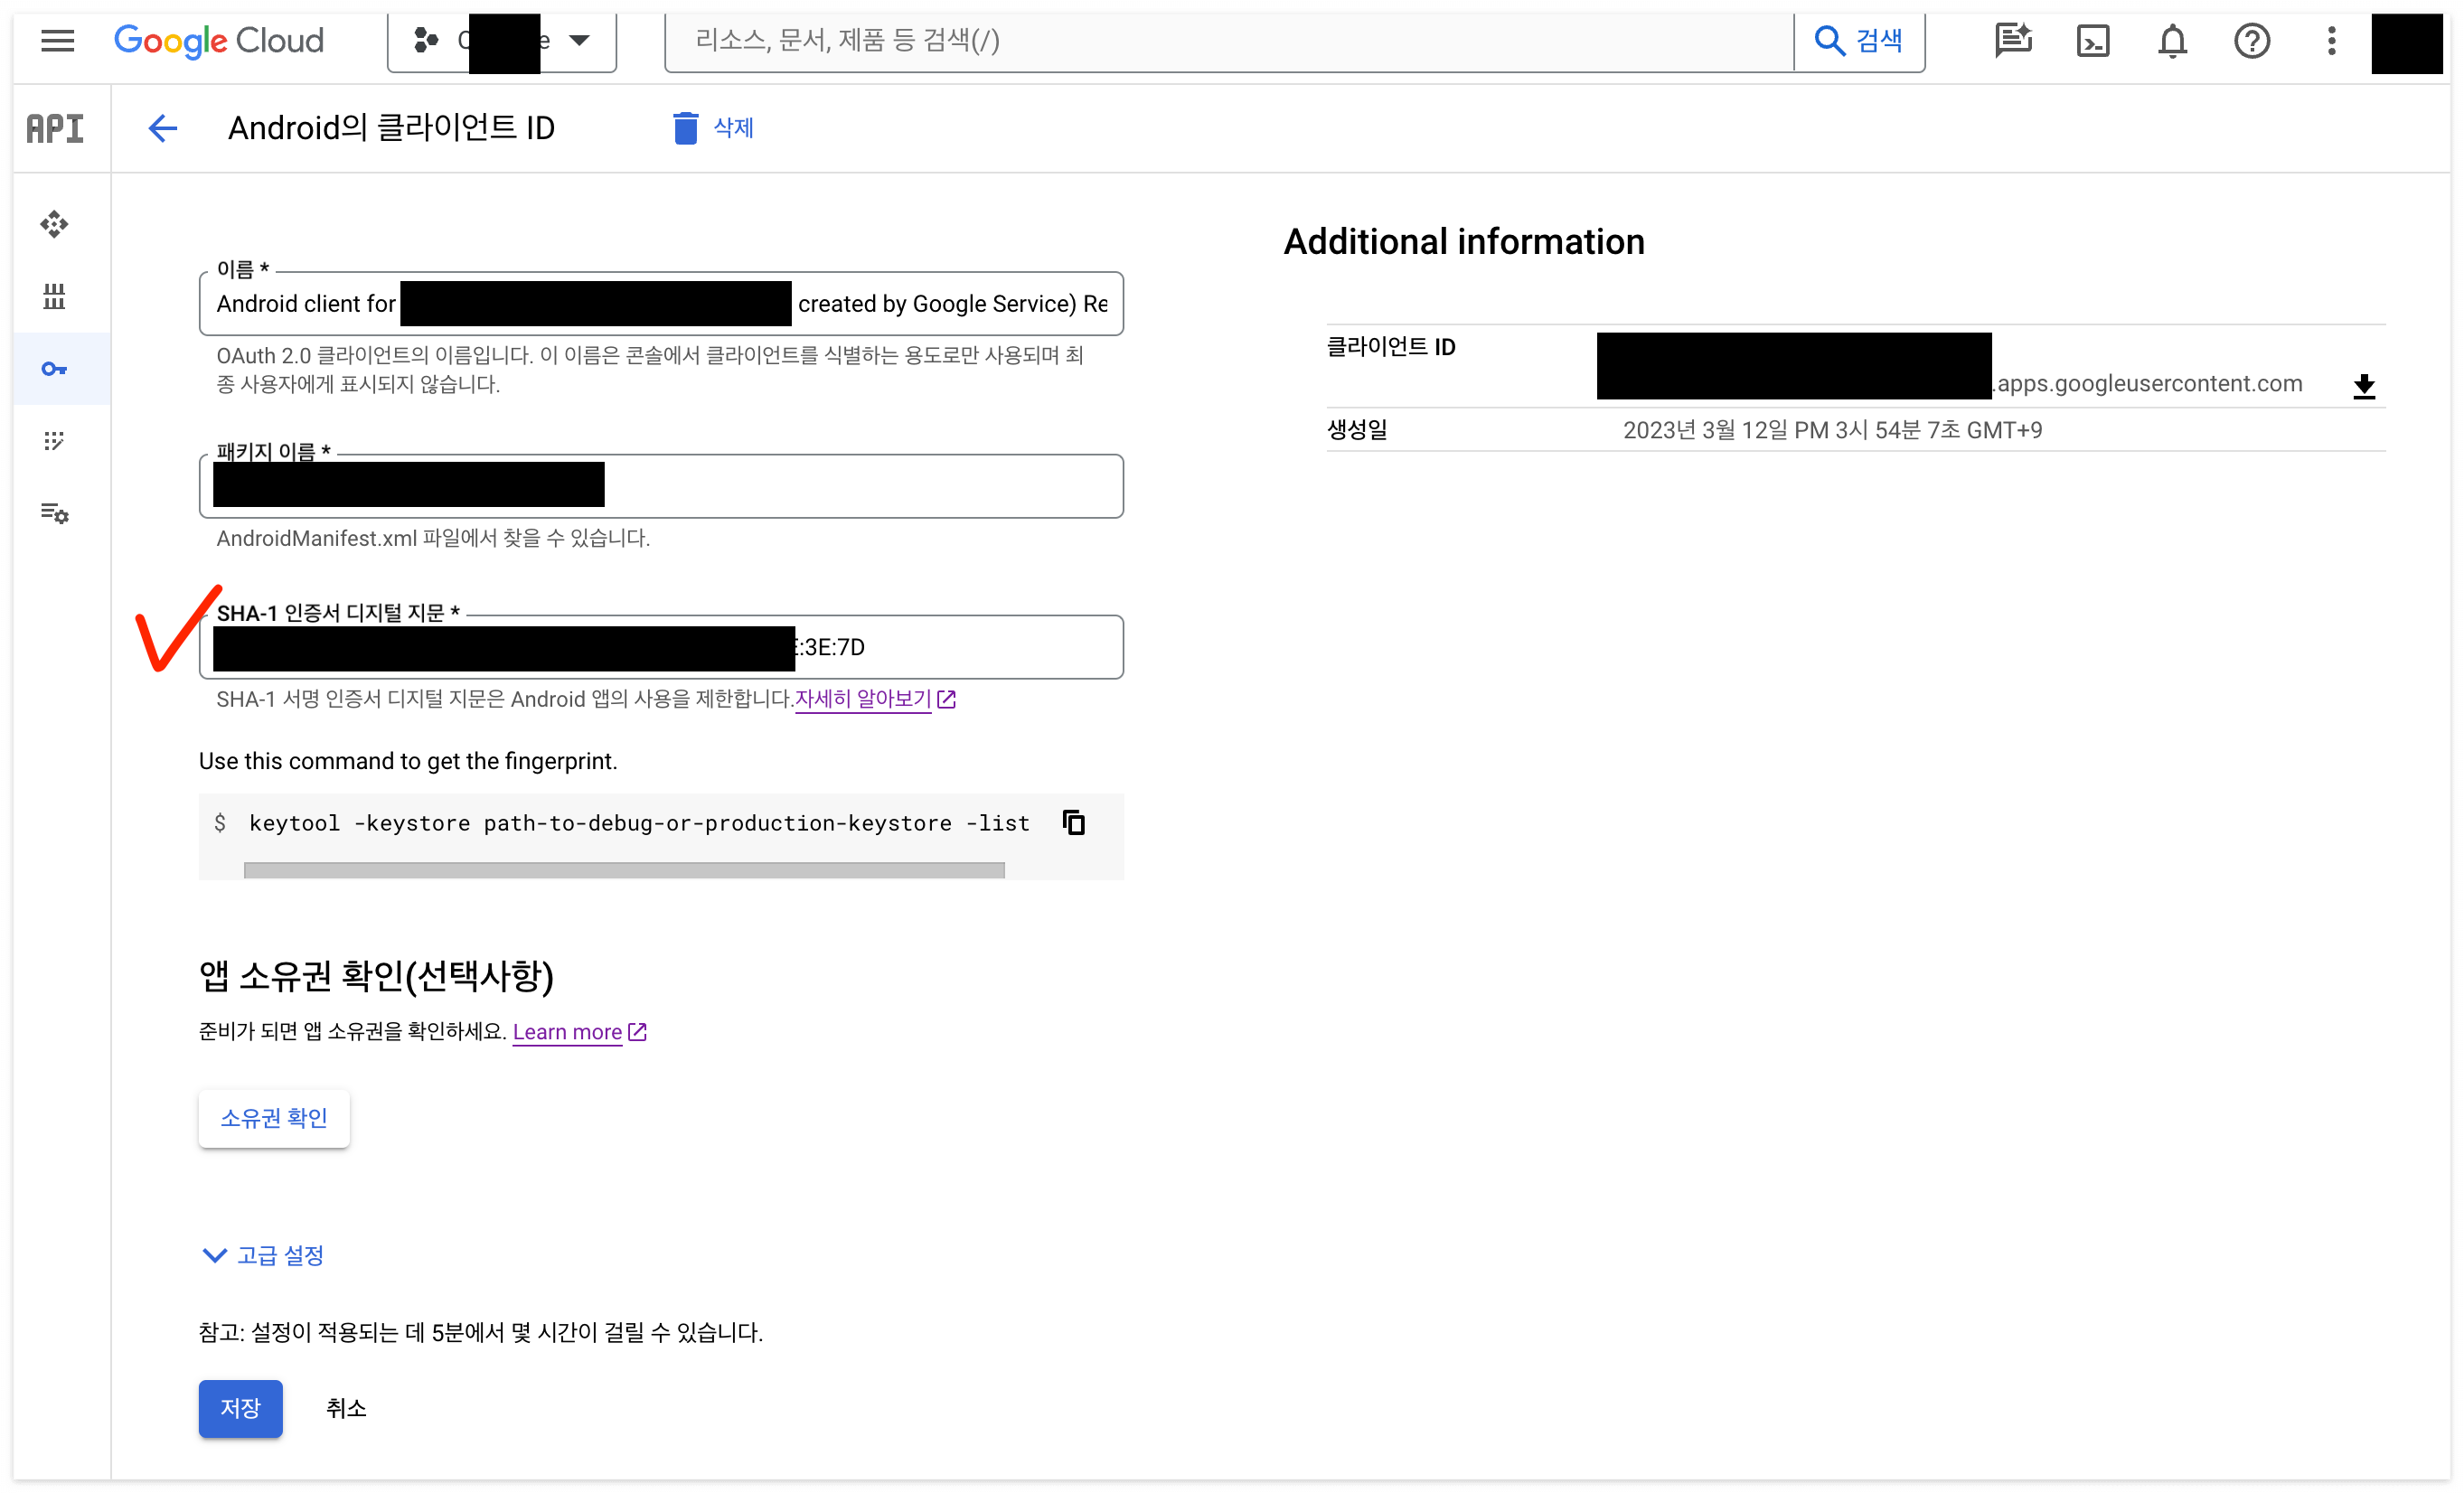Open Cloud Shell terminal icon
Viewport: 2464px width, 1493px height.
pyautogui.click(x=2092, y=41)
